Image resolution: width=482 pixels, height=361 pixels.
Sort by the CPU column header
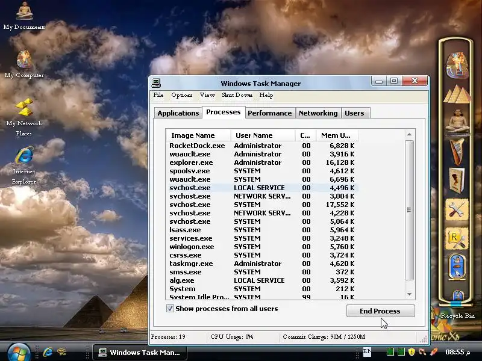tap(306, 135)
